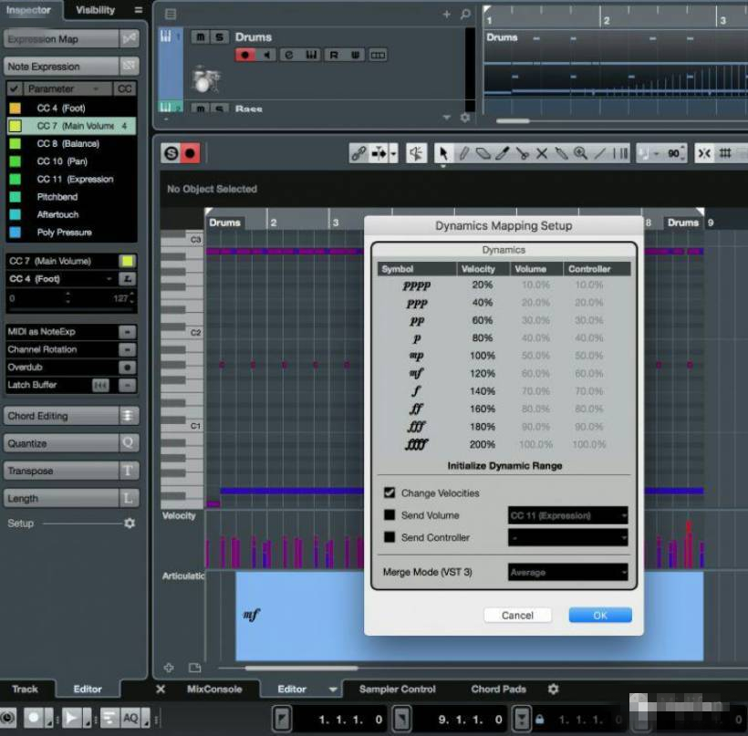Enable the Send Volume checkbox
The image size is (748, 736).
(x=390, y=515)
